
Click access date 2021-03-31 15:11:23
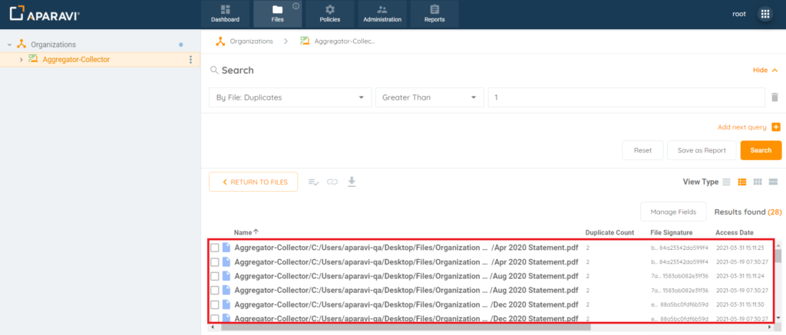point(739,248)
